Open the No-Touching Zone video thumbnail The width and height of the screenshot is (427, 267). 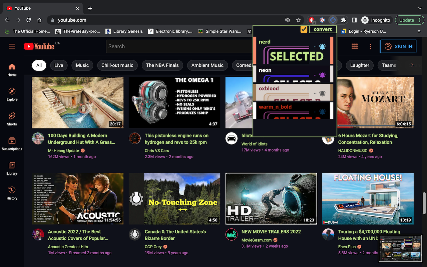click(174, 199)
